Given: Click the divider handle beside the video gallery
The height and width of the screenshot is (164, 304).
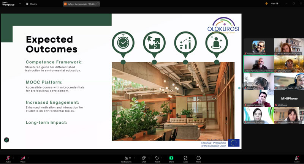Looking at the screenshot, I should click(x=239, y=88).
